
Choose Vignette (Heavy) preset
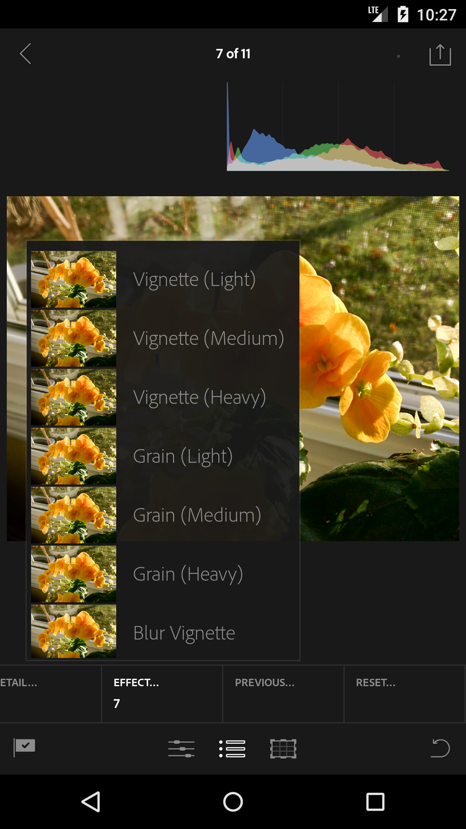pos(163,397)
